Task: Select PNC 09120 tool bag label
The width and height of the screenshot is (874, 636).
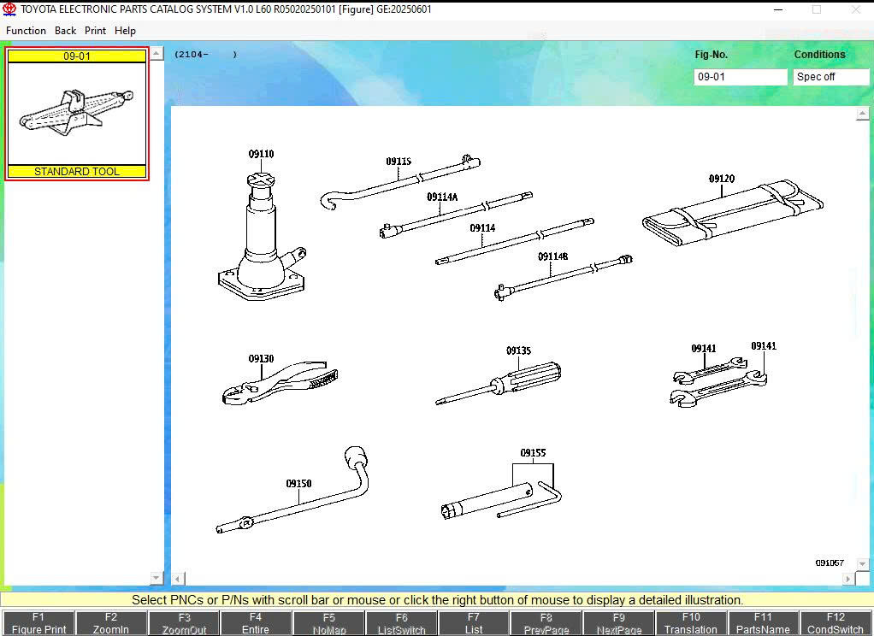Action: click(722, 179)
